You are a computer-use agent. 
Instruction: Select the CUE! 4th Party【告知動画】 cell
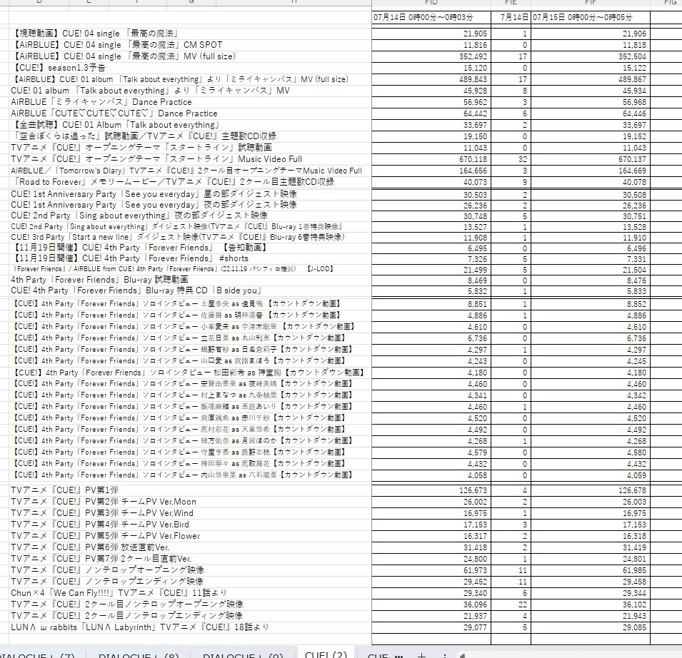190,248
